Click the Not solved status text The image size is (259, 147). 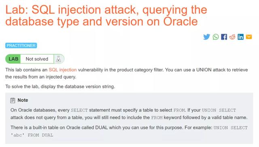(x=37, y=59)
